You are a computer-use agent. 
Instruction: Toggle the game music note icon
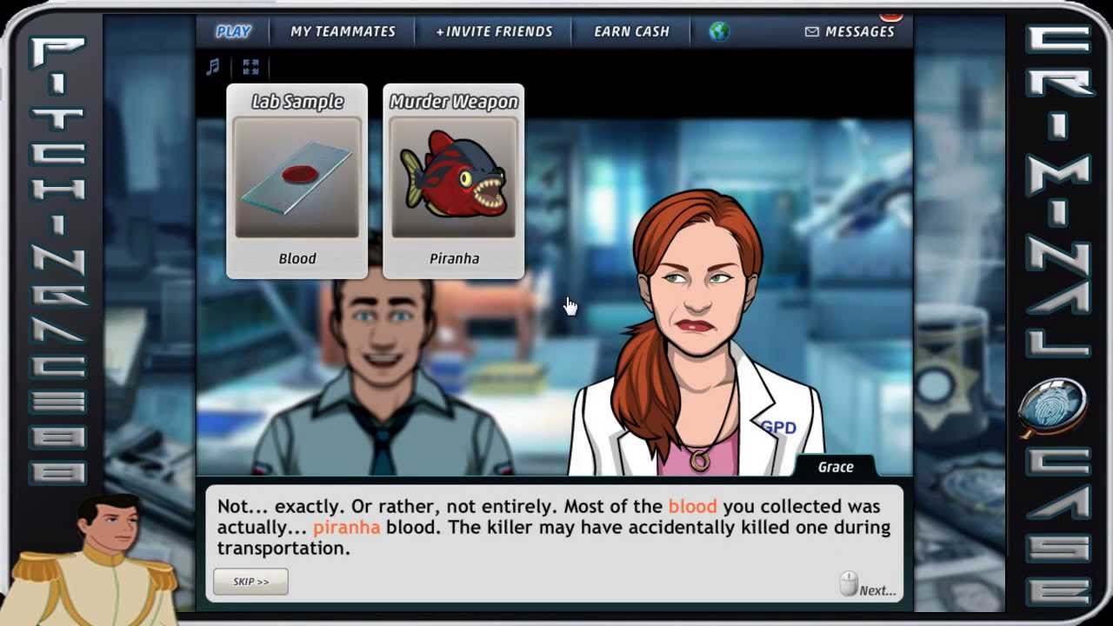(x=213, y=67)
